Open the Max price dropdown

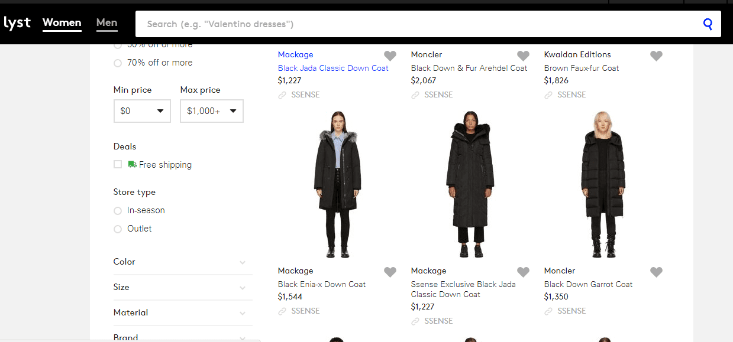(x=212, y=111)
